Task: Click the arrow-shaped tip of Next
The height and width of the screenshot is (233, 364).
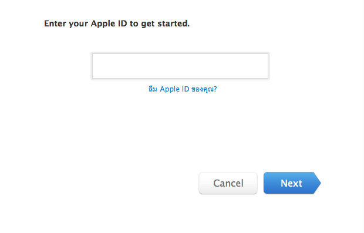Action: click(x=317, y=183)
